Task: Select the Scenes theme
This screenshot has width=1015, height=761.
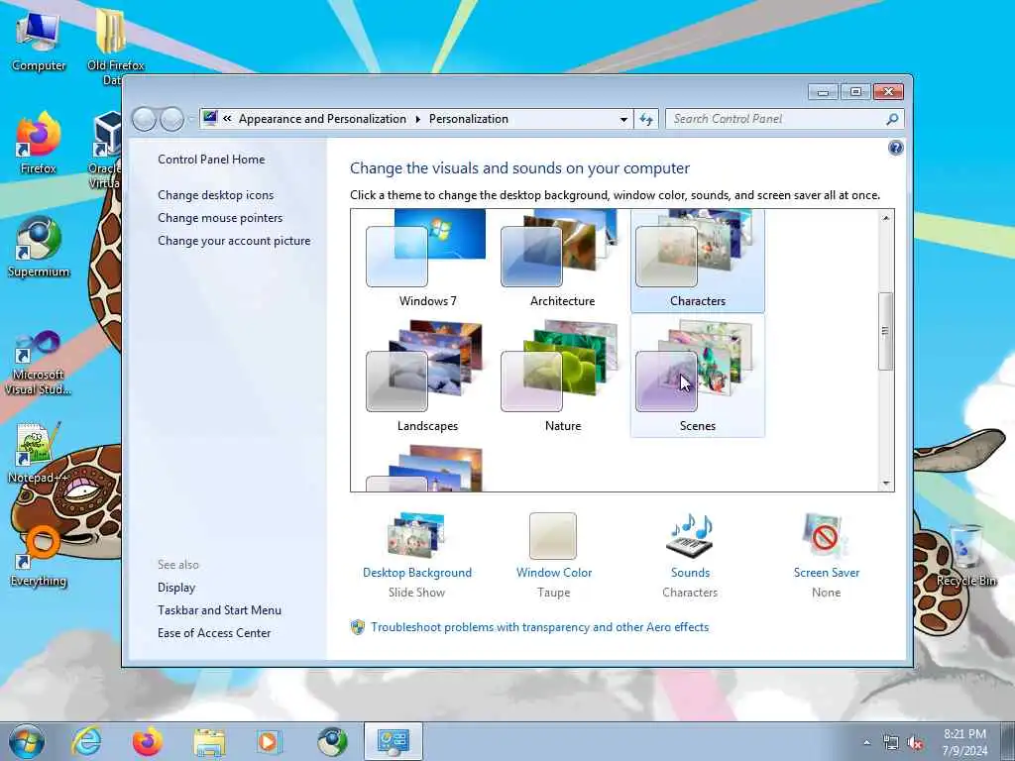Action: coord(697,377)
